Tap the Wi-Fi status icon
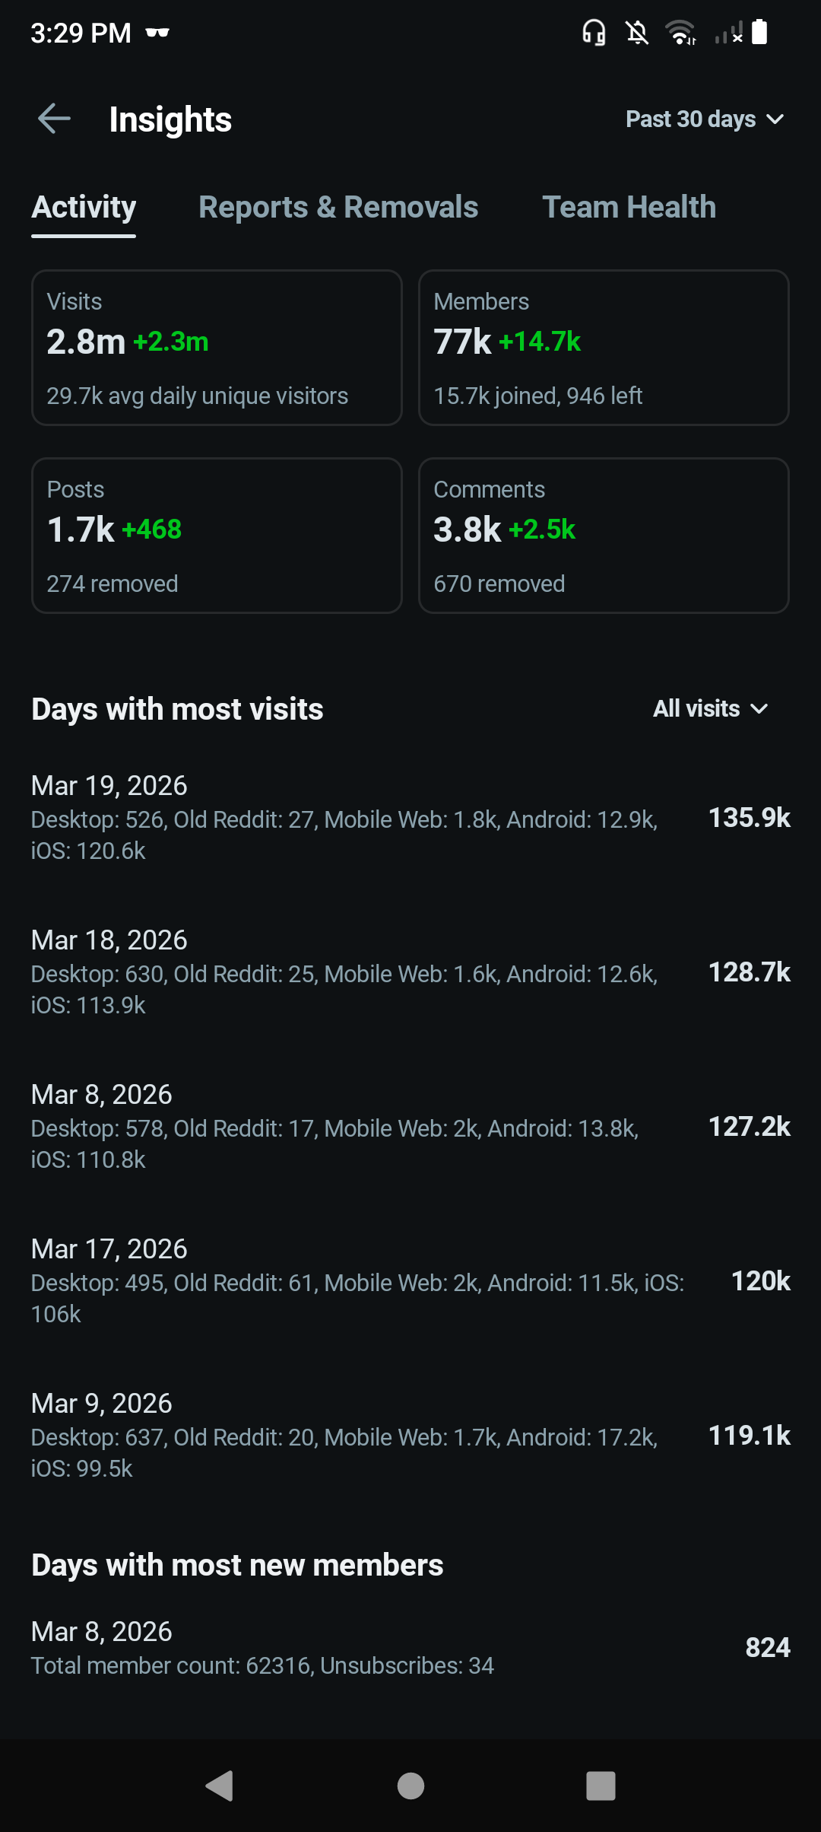821x1832 pixels. click(680, 33)
